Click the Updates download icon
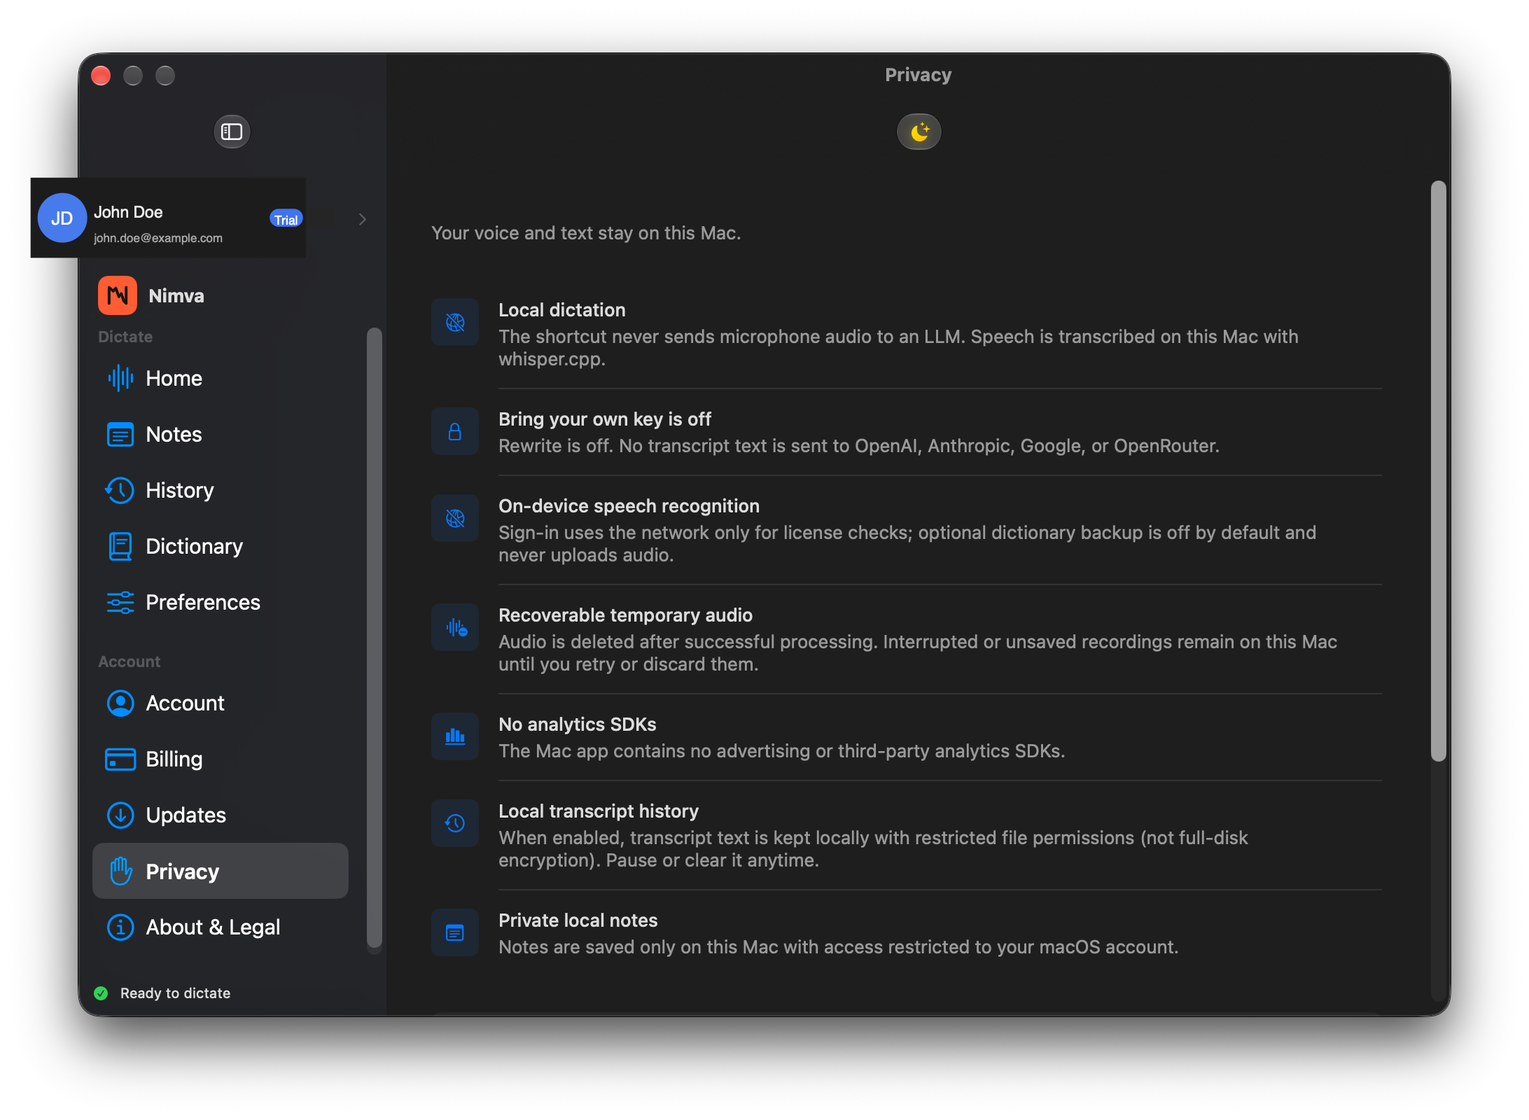This screenshot has height=1120, width=1529. 120,815
